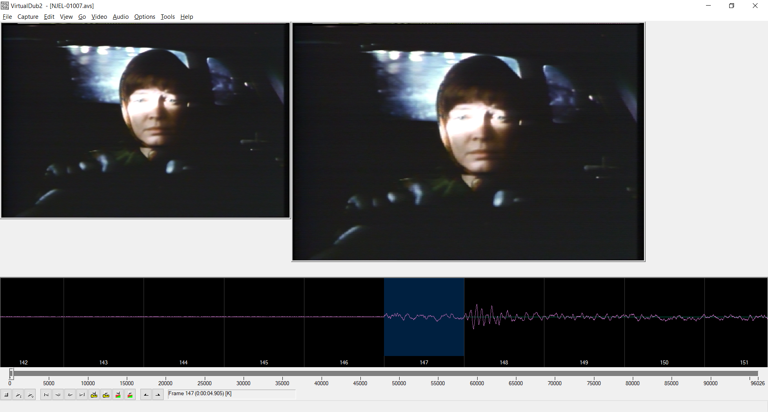Screen dimensions: 768x412
Task: Open the View menu
Action: coord(66,17)
